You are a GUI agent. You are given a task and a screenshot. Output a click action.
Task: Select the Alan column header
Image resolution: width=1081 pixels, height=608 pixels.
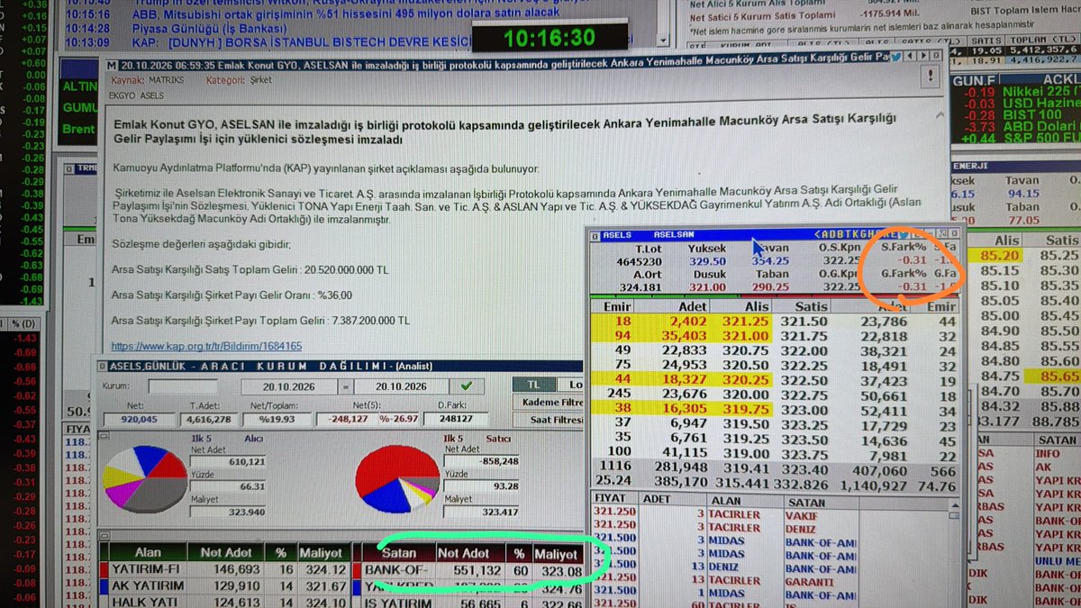pyautogui.click(x=148, y=552)
